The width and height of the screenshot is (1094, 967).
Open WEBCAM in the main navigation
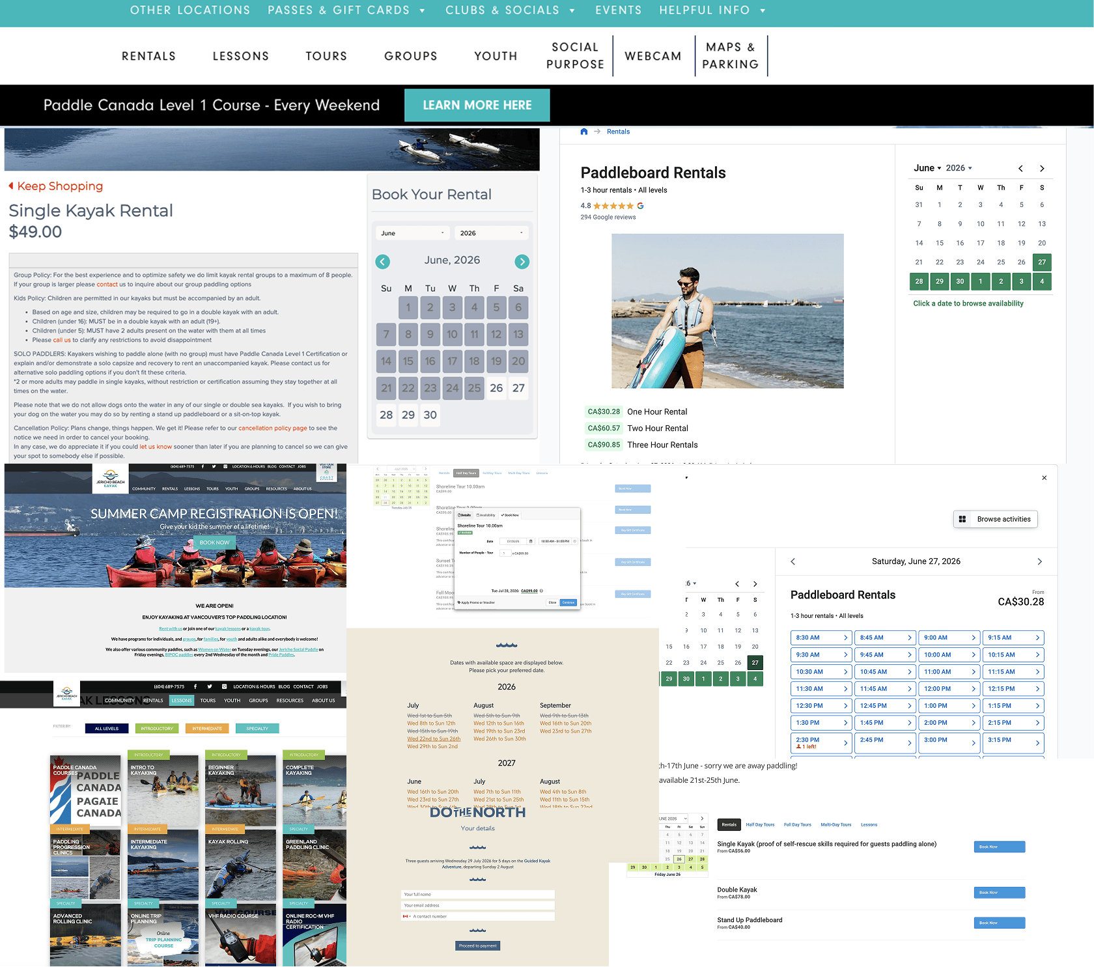tap(653, 56)
